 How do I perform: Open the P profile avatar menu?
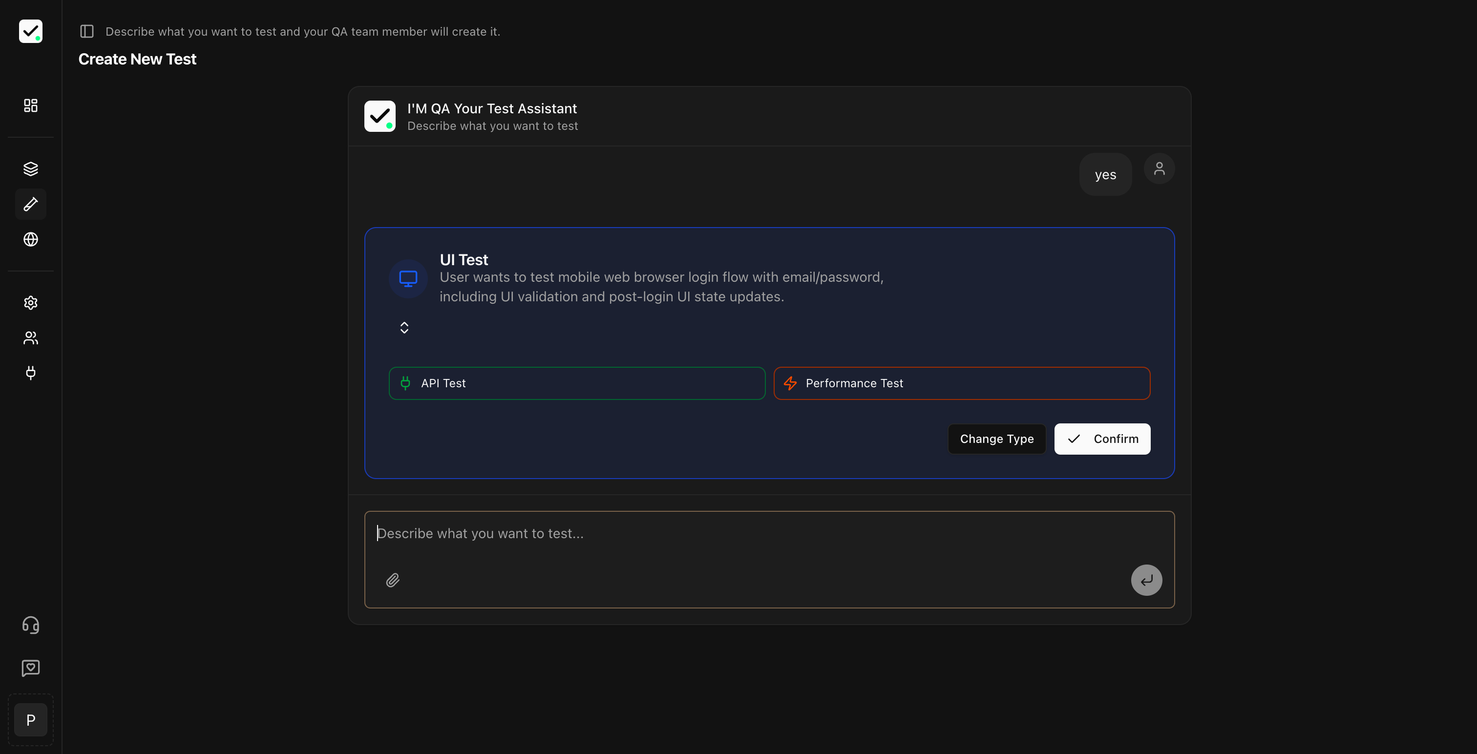(x=30, y=720)
